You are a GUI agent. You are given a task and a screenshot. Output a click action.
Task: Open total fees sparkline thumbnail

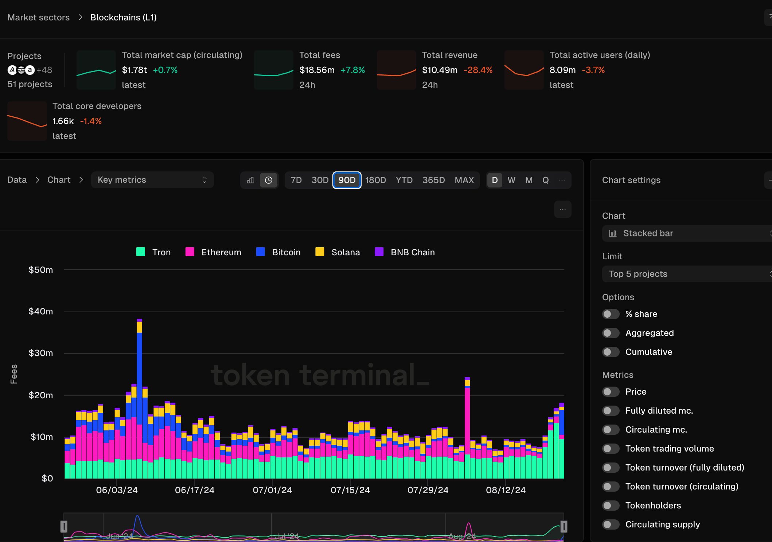[274, 70]
